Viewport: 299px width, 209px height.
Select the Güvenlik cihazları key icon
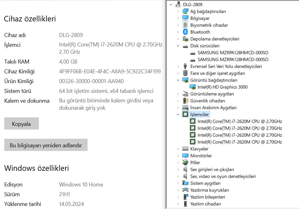coord(185,101)
